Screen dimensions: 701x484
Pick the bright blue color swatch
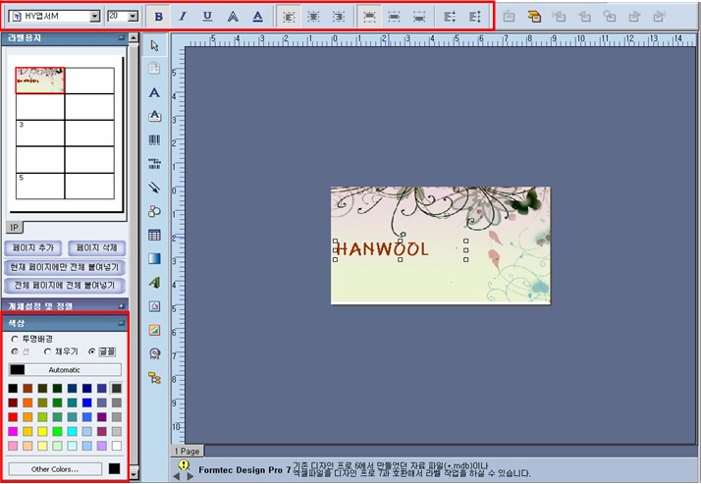point(86,403)
